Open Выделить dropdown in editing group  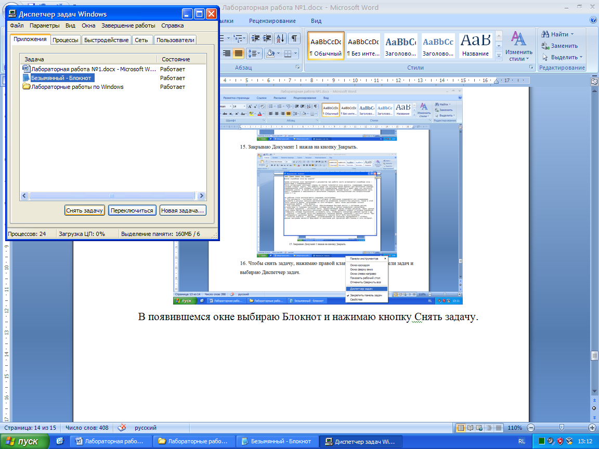562,57
